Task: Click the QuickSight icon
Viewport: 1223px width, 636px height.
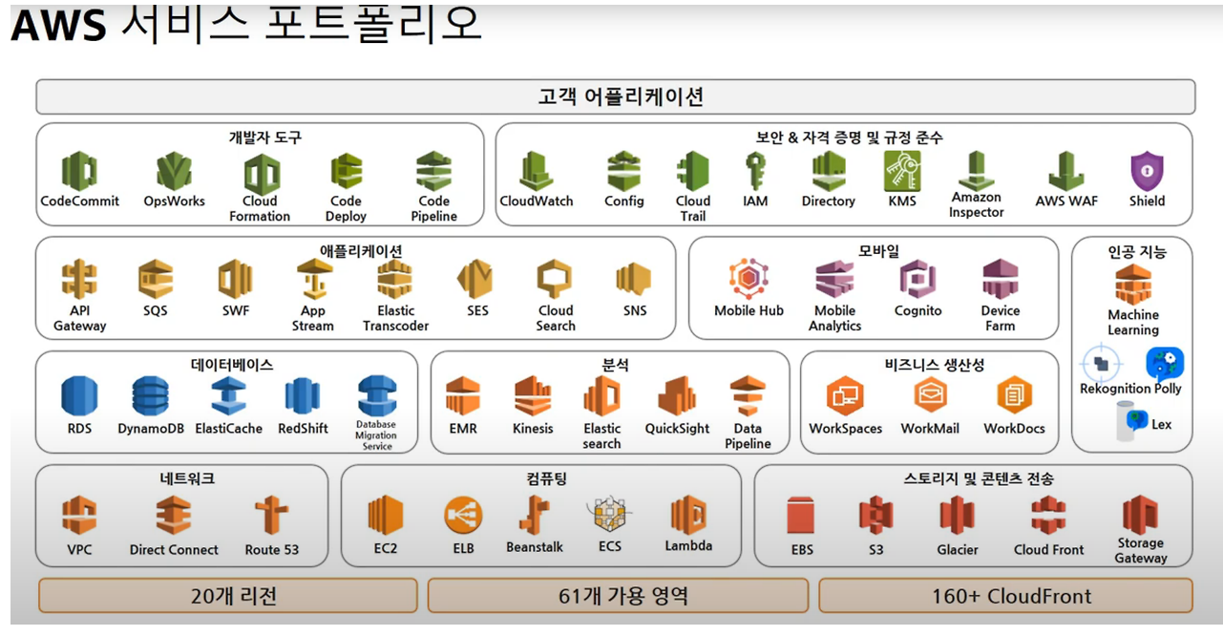Action: 677,396
